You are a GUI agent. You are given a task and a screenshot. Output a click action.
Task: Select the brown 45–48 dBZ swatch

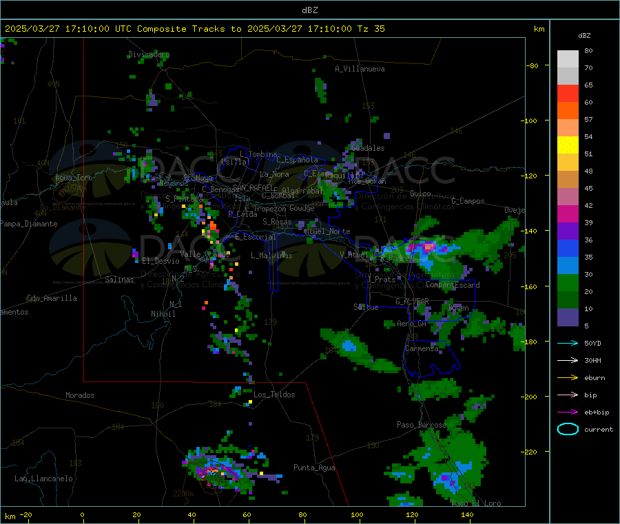[x=568, y=180]
